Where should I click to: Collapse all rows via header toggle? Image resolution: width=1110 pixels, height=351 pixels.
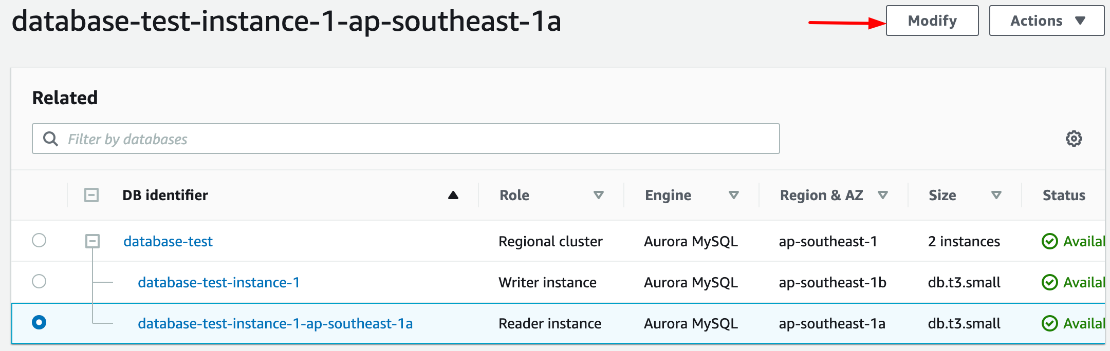point(91,195)
